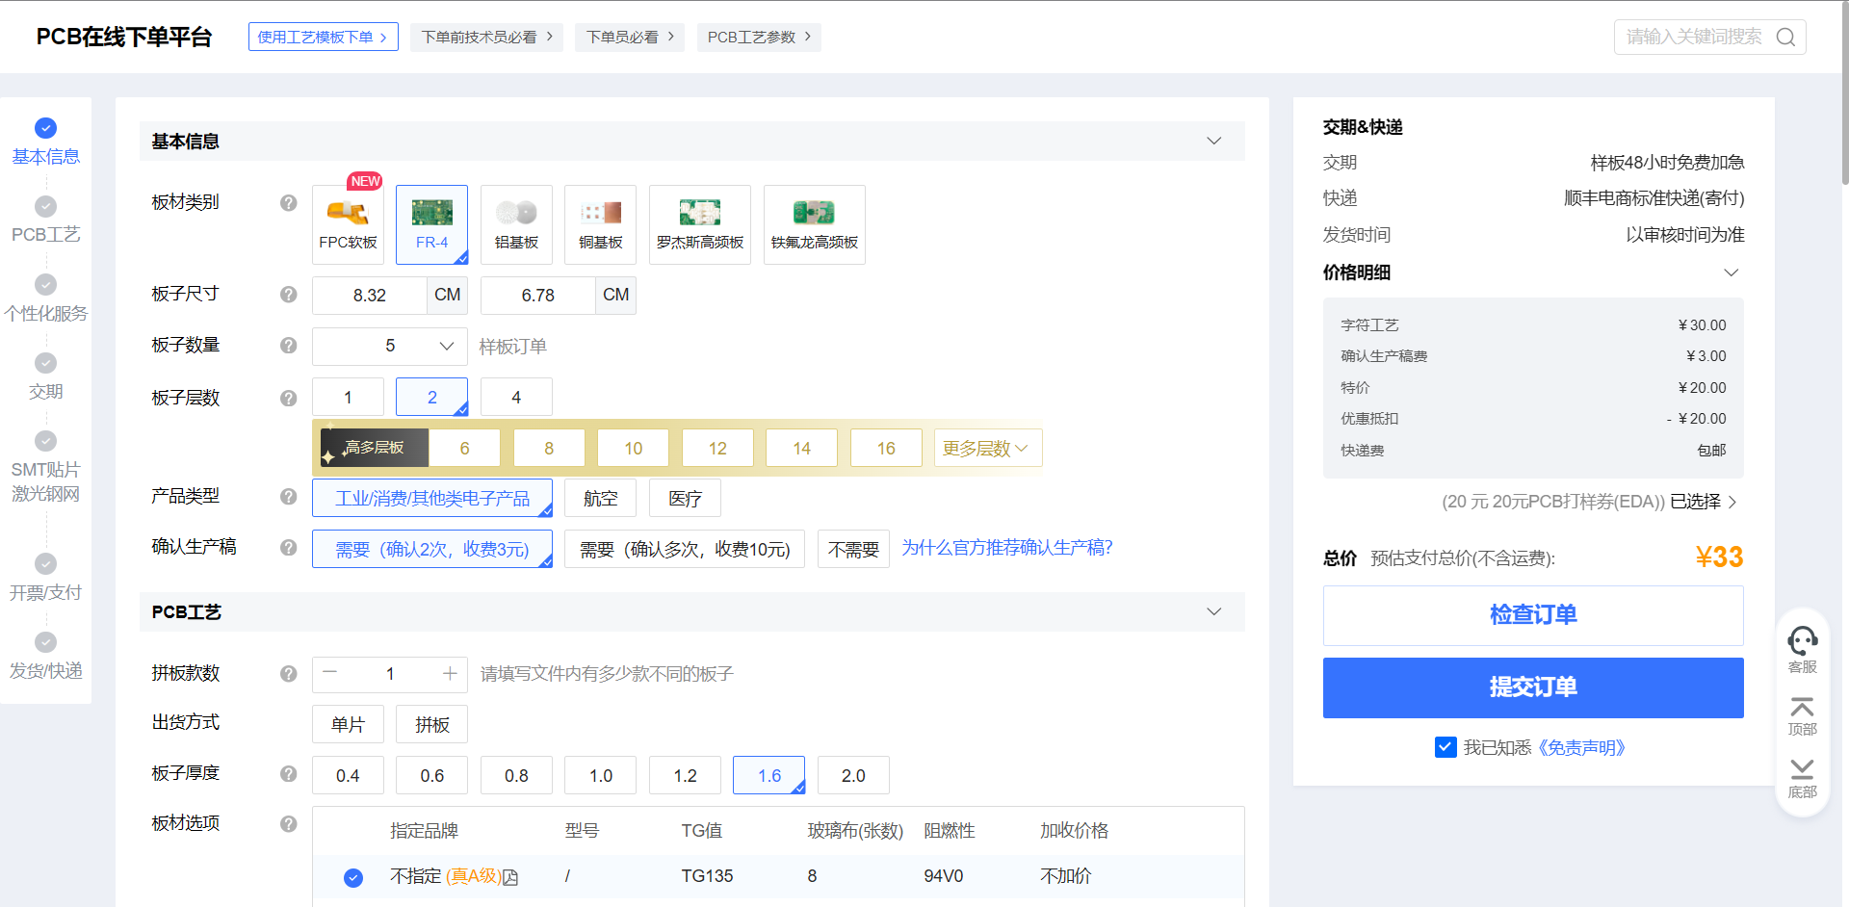Click help icon next to 产品类型
This screenshot has width=1849, height=907.
pos(289,496)
